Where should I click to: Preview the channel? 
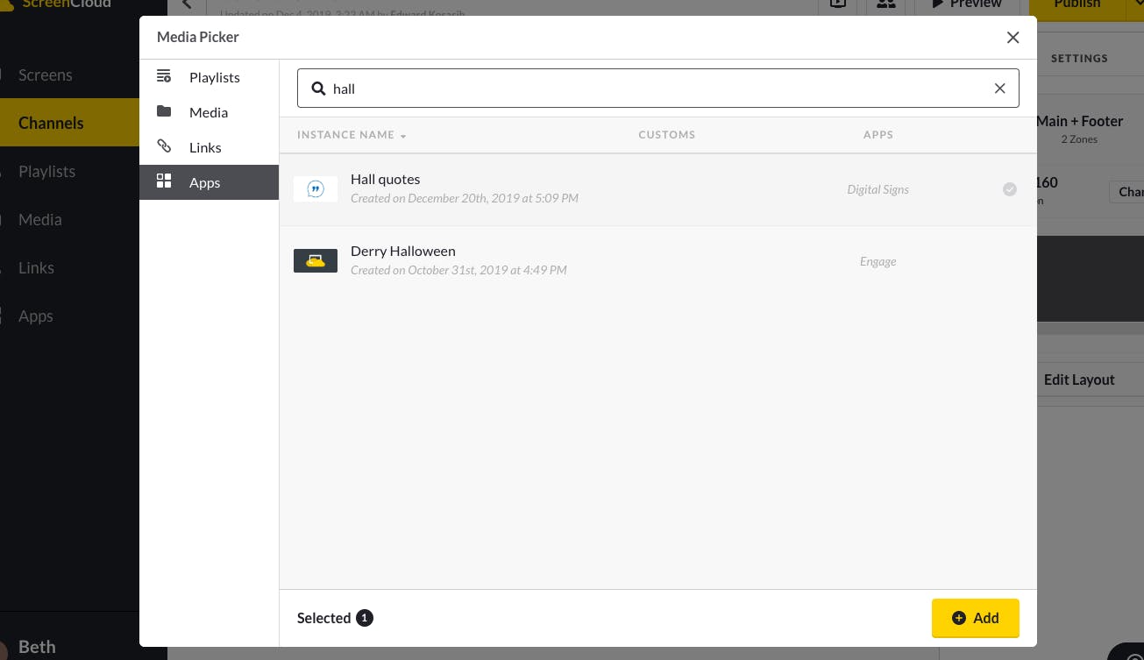tap(966, 4)
